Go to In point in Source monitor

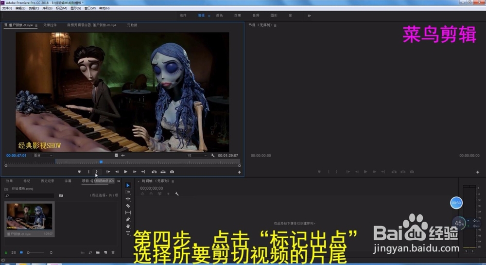(x=108, y=171)
